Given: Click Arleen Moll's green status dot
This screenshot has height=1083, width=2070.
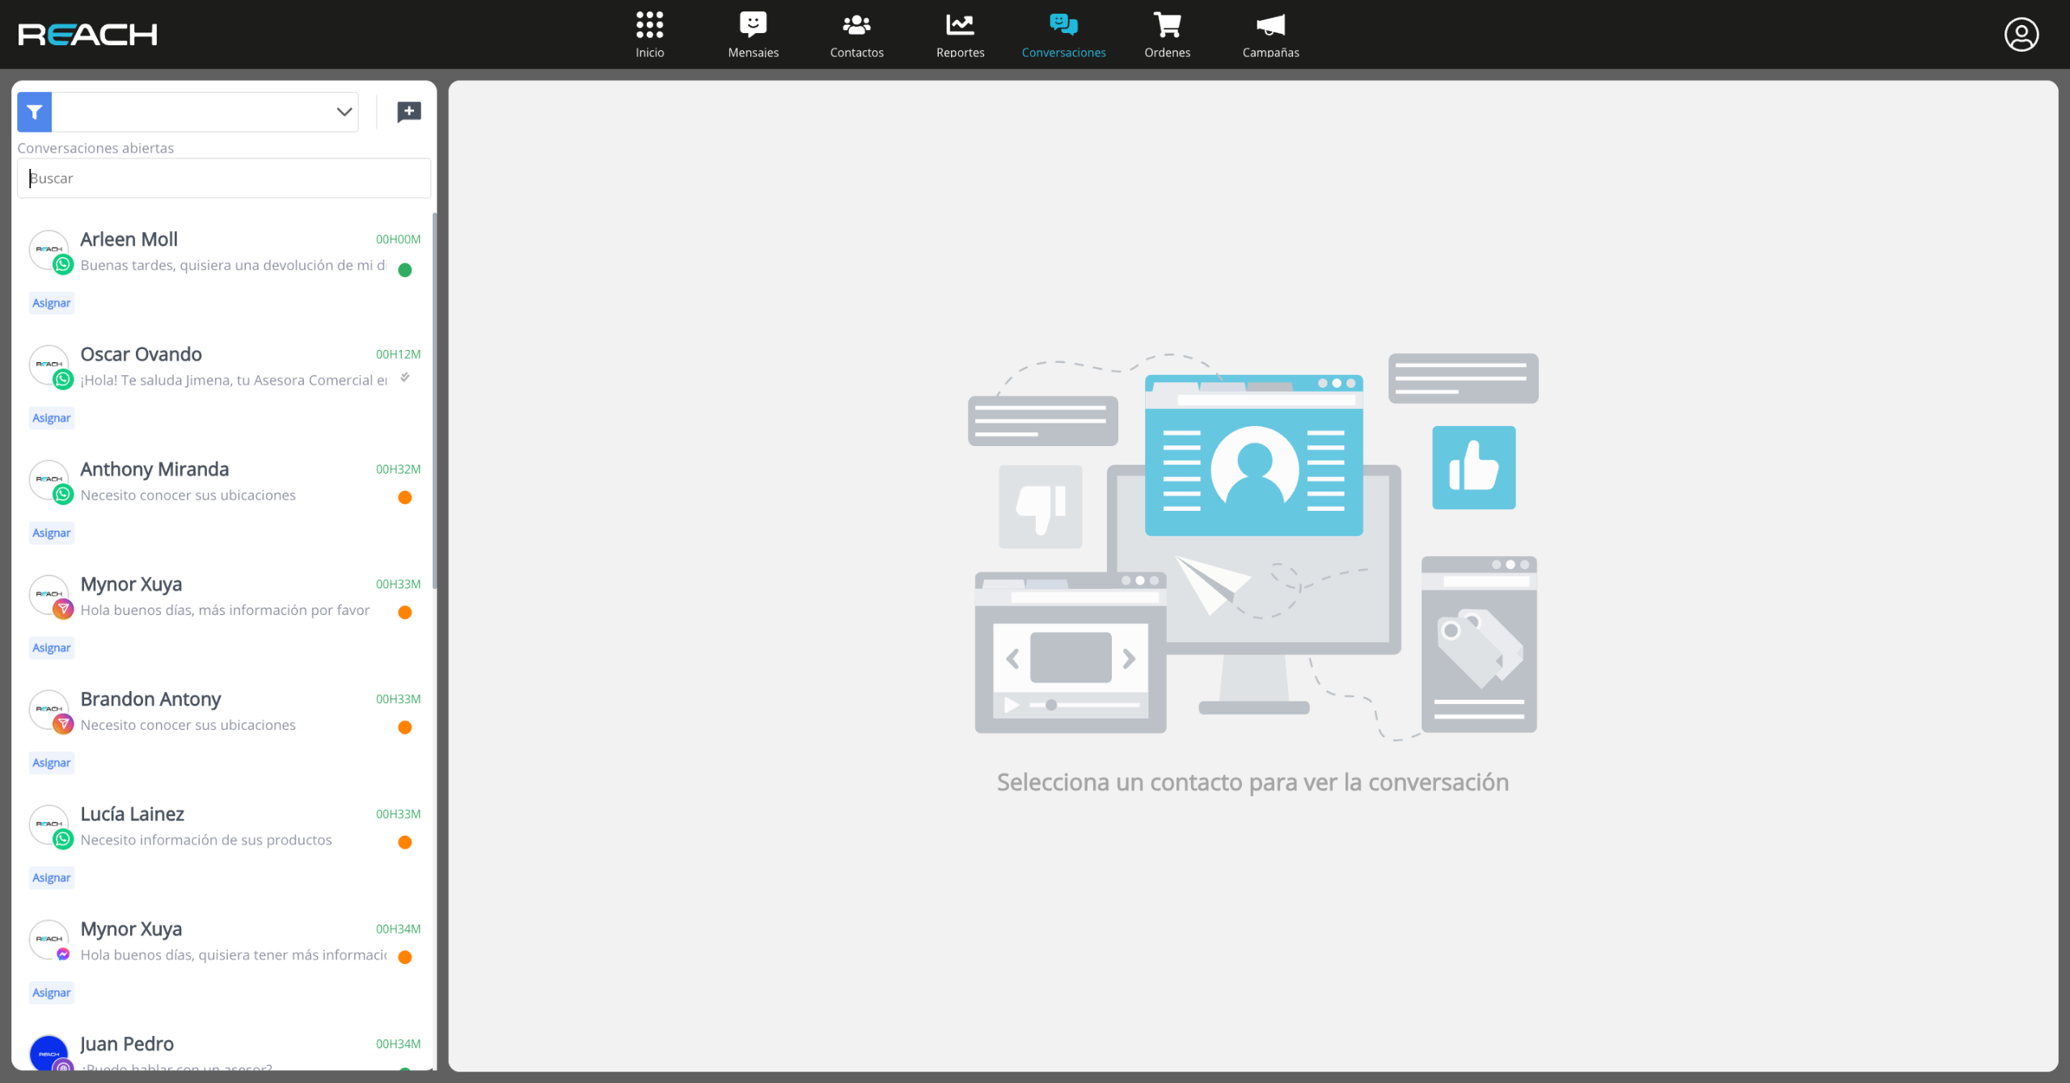Looking at the screenshot, I should (x=405, y=270).
